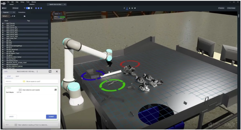Image resolution: width=241 pixels, height=130 pixels.
Task: Open OMS panel in external pop-out window
Action: click(x=50, y=71)
